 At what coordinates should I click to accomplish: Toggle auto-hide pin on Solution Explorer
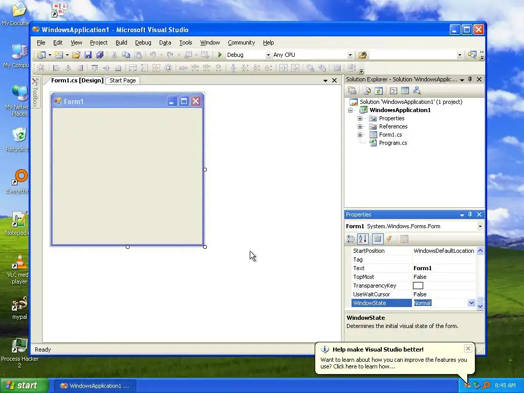click(x=470, y=79)
